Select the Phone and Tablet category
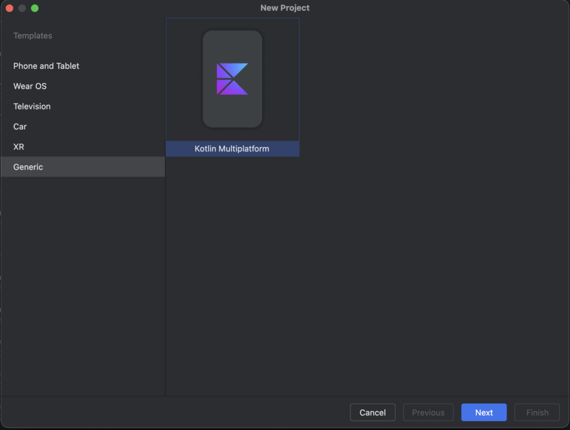 tap(46, 66)
